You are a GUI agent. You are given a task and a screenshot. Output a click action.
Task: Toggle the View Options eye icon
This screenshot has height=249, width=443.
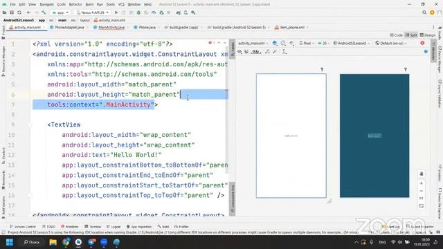click(x=239, y=52)
